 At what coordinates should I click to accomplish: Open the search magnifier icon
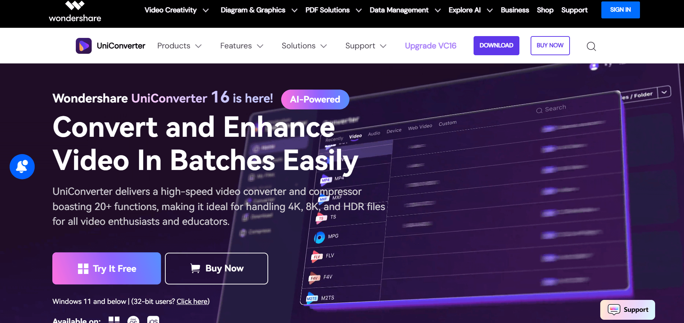click(x=591, y=46)
